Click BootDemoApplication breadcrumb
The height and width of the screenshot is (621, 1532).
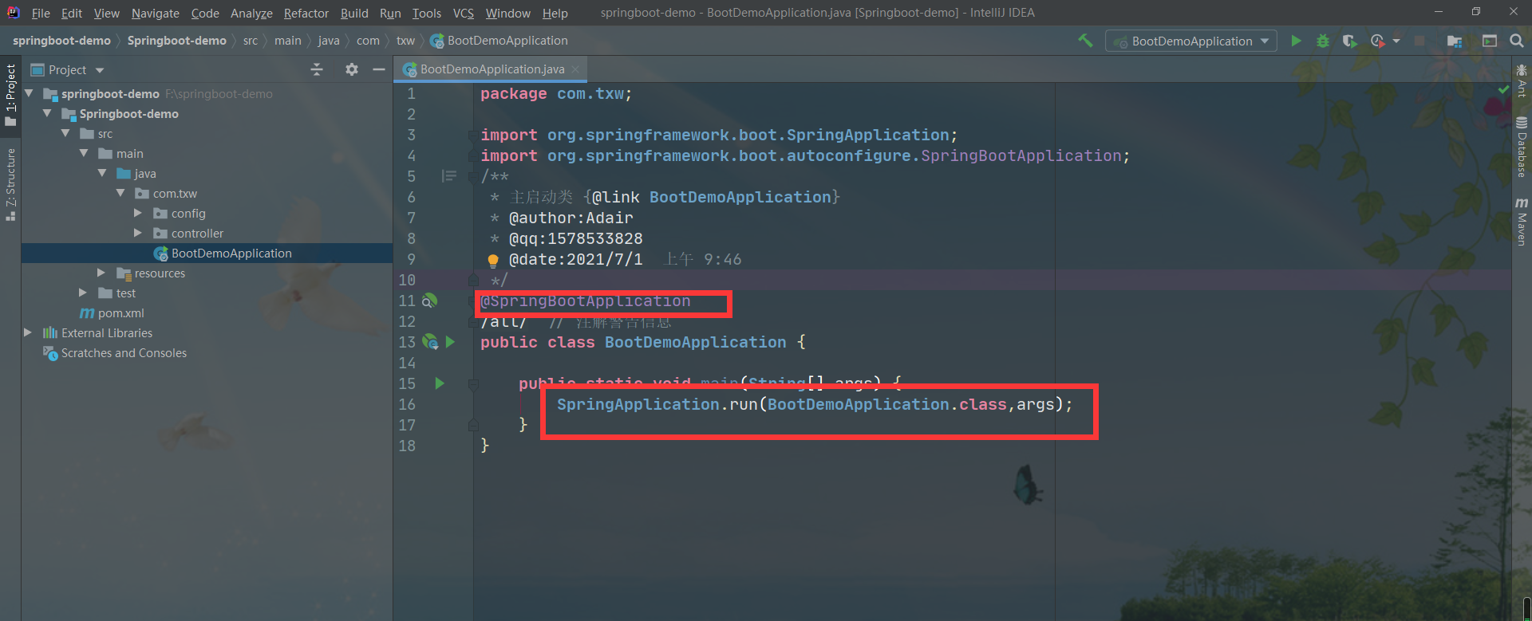[x=499, y=41]
